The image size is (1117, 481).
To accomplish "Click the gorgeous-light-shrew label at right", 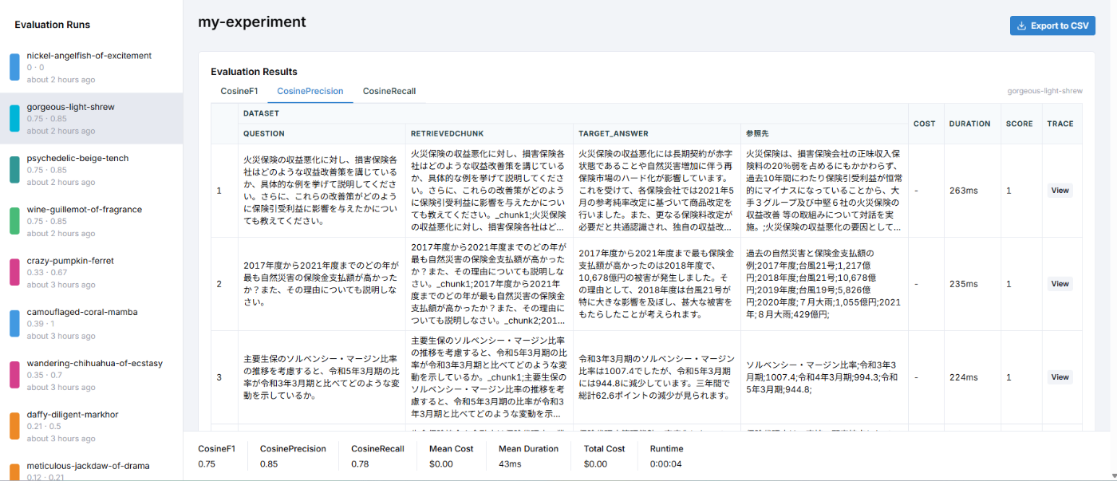I will coord(1045,91).
